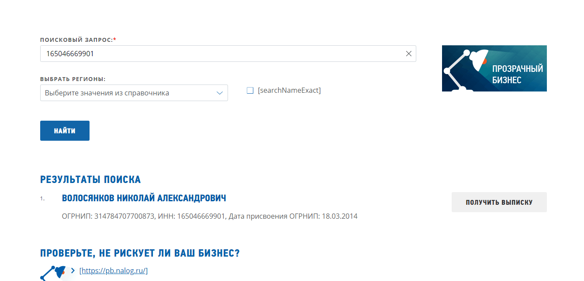Enable the searchNameExact checkbox
Viewport: 584px width, 281px height.
click(250, 91)
